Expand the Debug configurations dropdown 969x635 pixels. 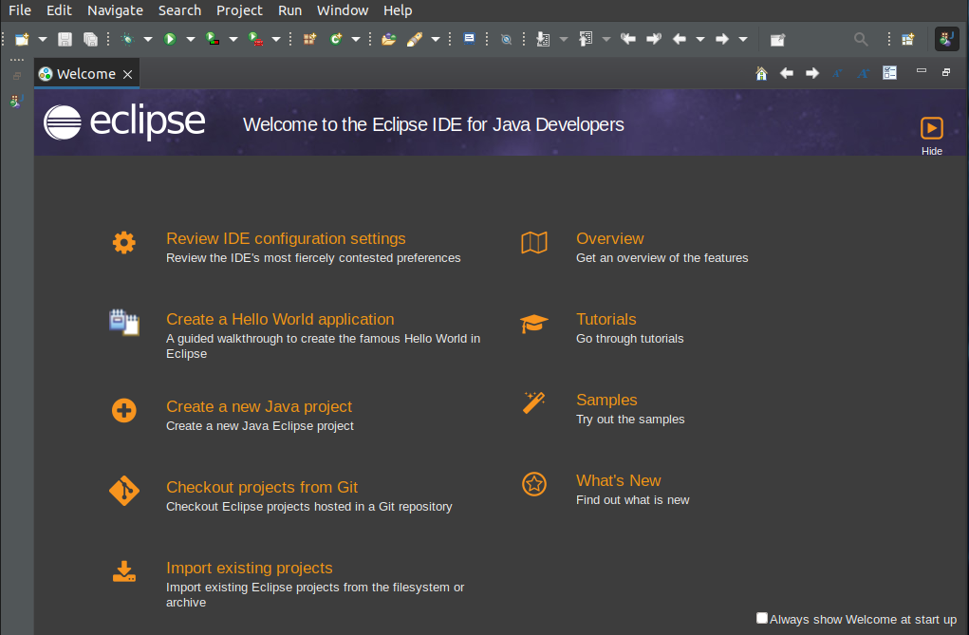(x=147, y=39)
